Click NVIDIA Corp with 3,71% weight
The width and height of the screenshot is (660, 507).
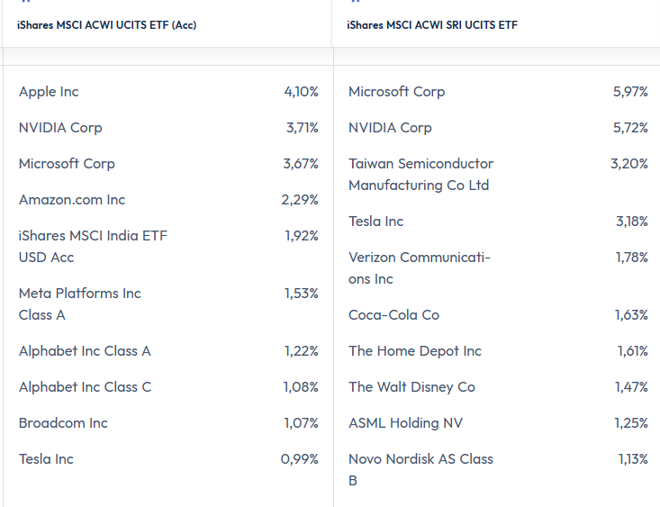[x=60, y=128]
